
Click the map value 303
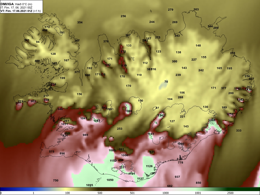[x=196, y=9]
